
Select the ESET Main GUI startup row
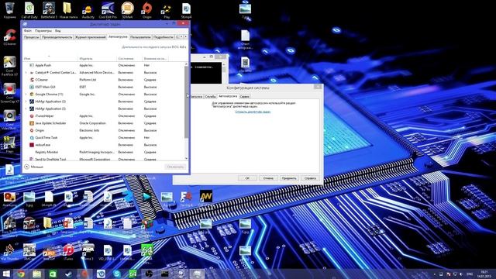click(x=104, y=87)
